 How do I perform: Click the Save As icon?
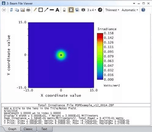(23, 10)
